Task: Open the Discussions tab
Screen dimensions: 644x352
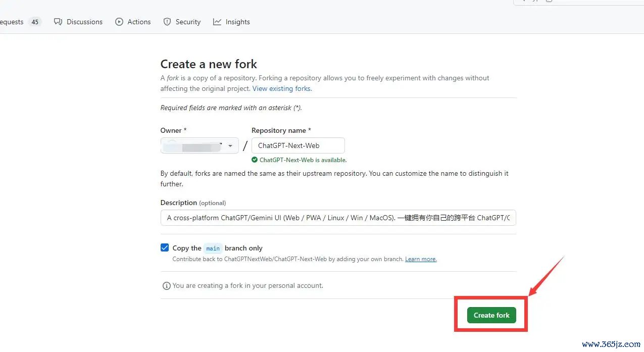Action: (78, 22)
